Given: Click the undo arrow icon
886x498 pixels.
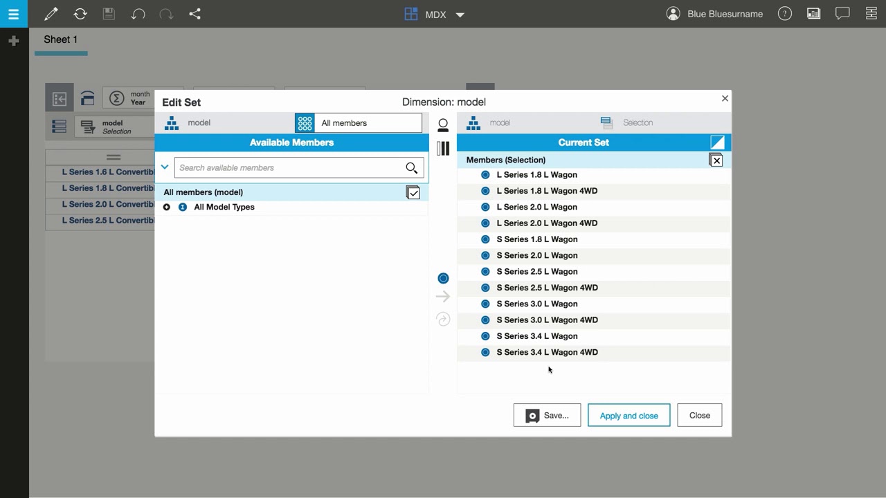Looking at the screenshot, I should 138,14.
